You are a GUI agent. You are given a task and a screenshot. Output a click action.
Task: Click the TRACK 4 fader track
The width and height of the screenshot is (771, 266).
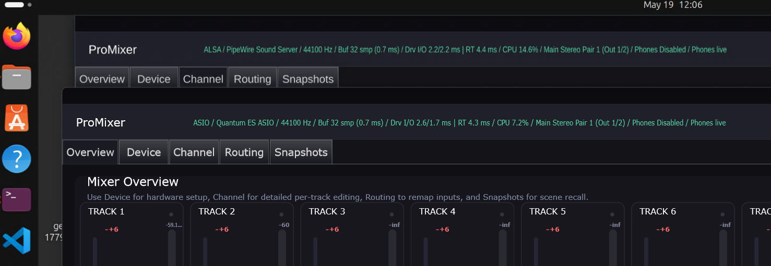point(426,251)
